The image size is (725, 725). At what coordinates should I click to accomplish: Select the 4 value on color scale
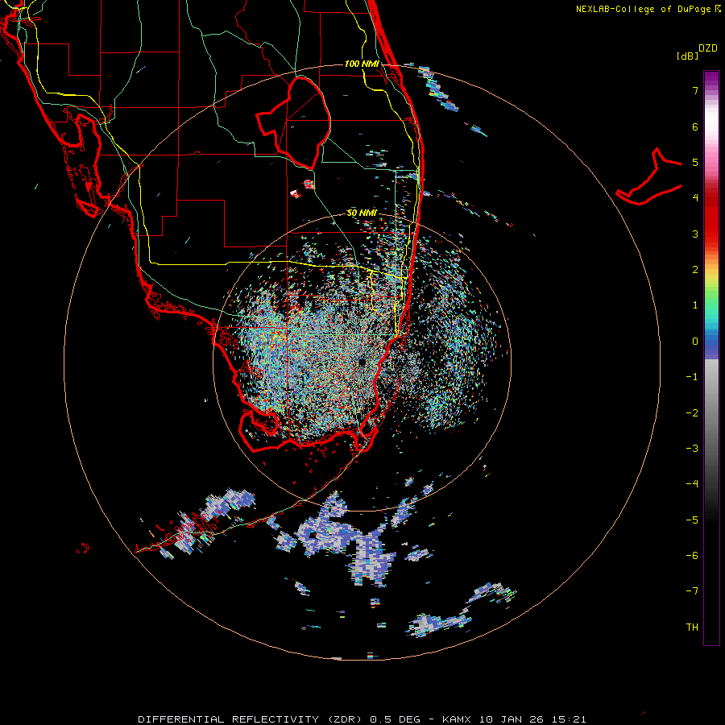click(x=695, y=198)
